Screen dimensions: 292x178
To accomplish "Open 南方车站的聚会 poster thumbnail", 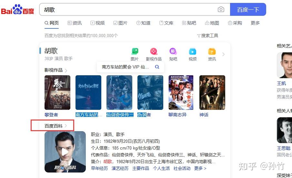I will tap(88, 92).
